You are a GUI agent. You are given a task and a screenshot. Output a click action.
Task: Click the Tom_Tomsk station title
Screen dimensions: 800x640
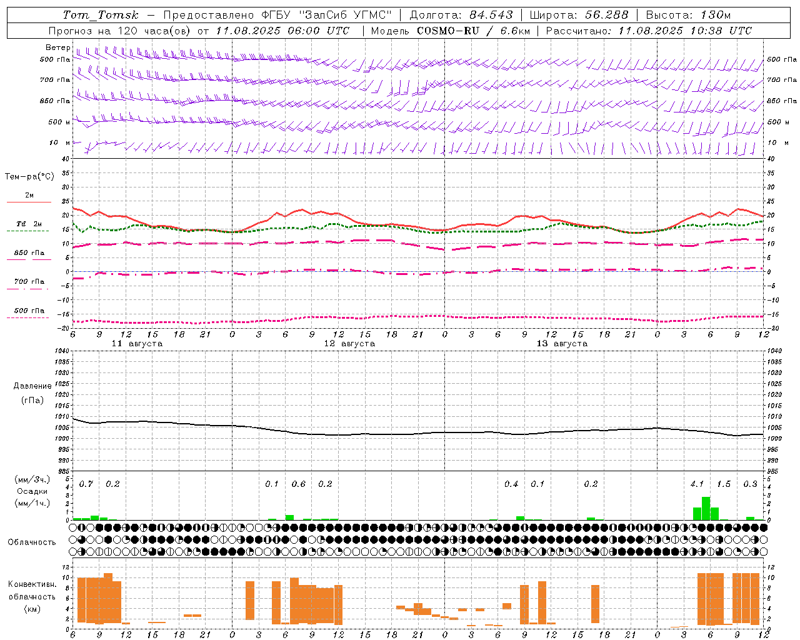click(x=101, y=15)
